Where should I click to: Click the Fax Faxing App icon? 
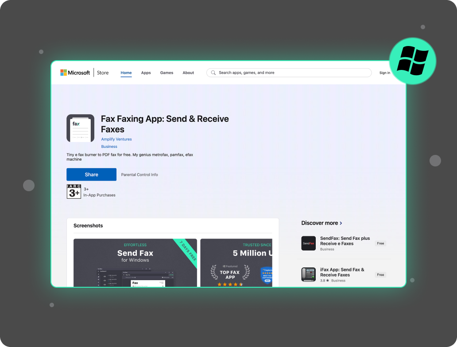81,128
